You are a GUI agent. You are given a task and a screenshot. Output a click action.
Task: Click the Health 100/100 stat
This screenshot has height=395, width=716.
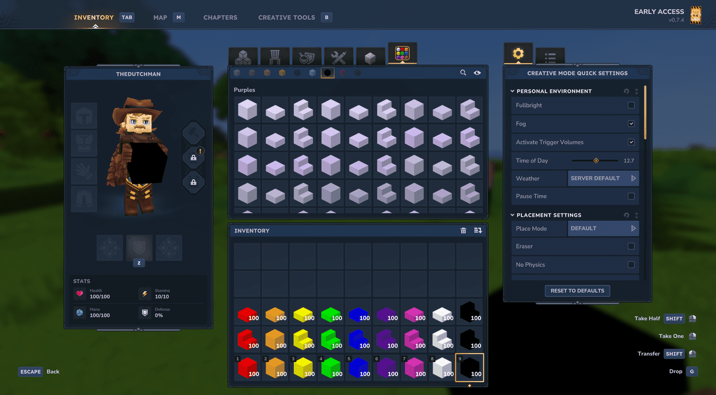[92, 294]
